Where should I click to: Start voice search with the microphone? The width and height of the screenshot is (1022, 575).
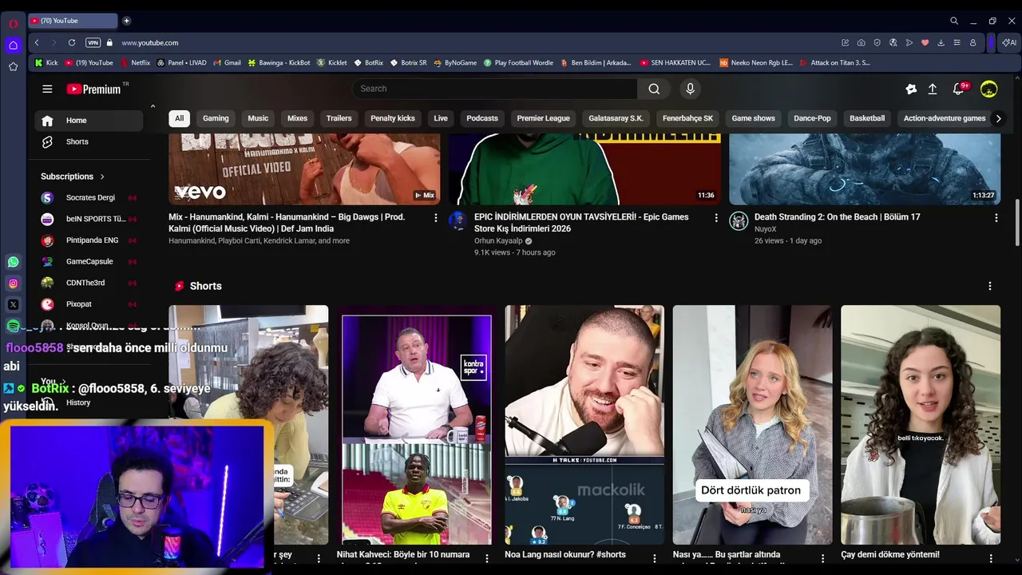pos(690,89)
